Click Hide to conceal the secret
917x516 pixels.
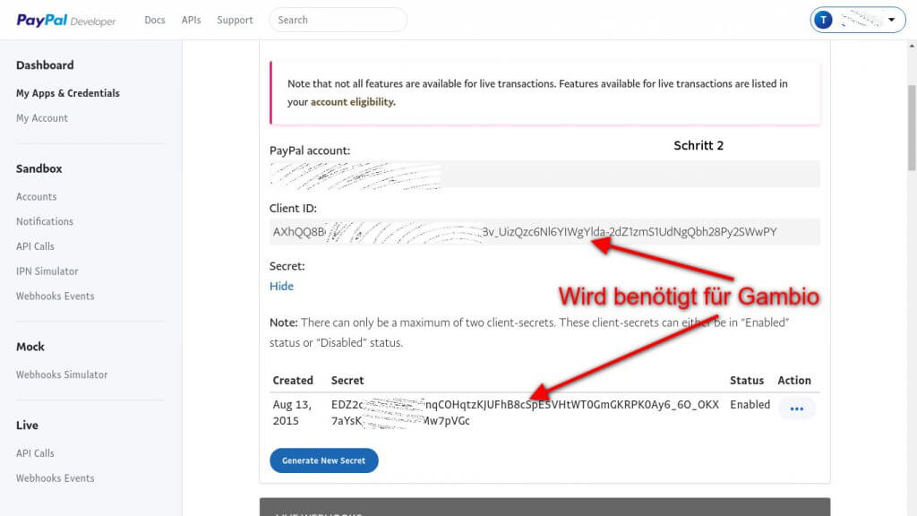(x=281, y=286)
